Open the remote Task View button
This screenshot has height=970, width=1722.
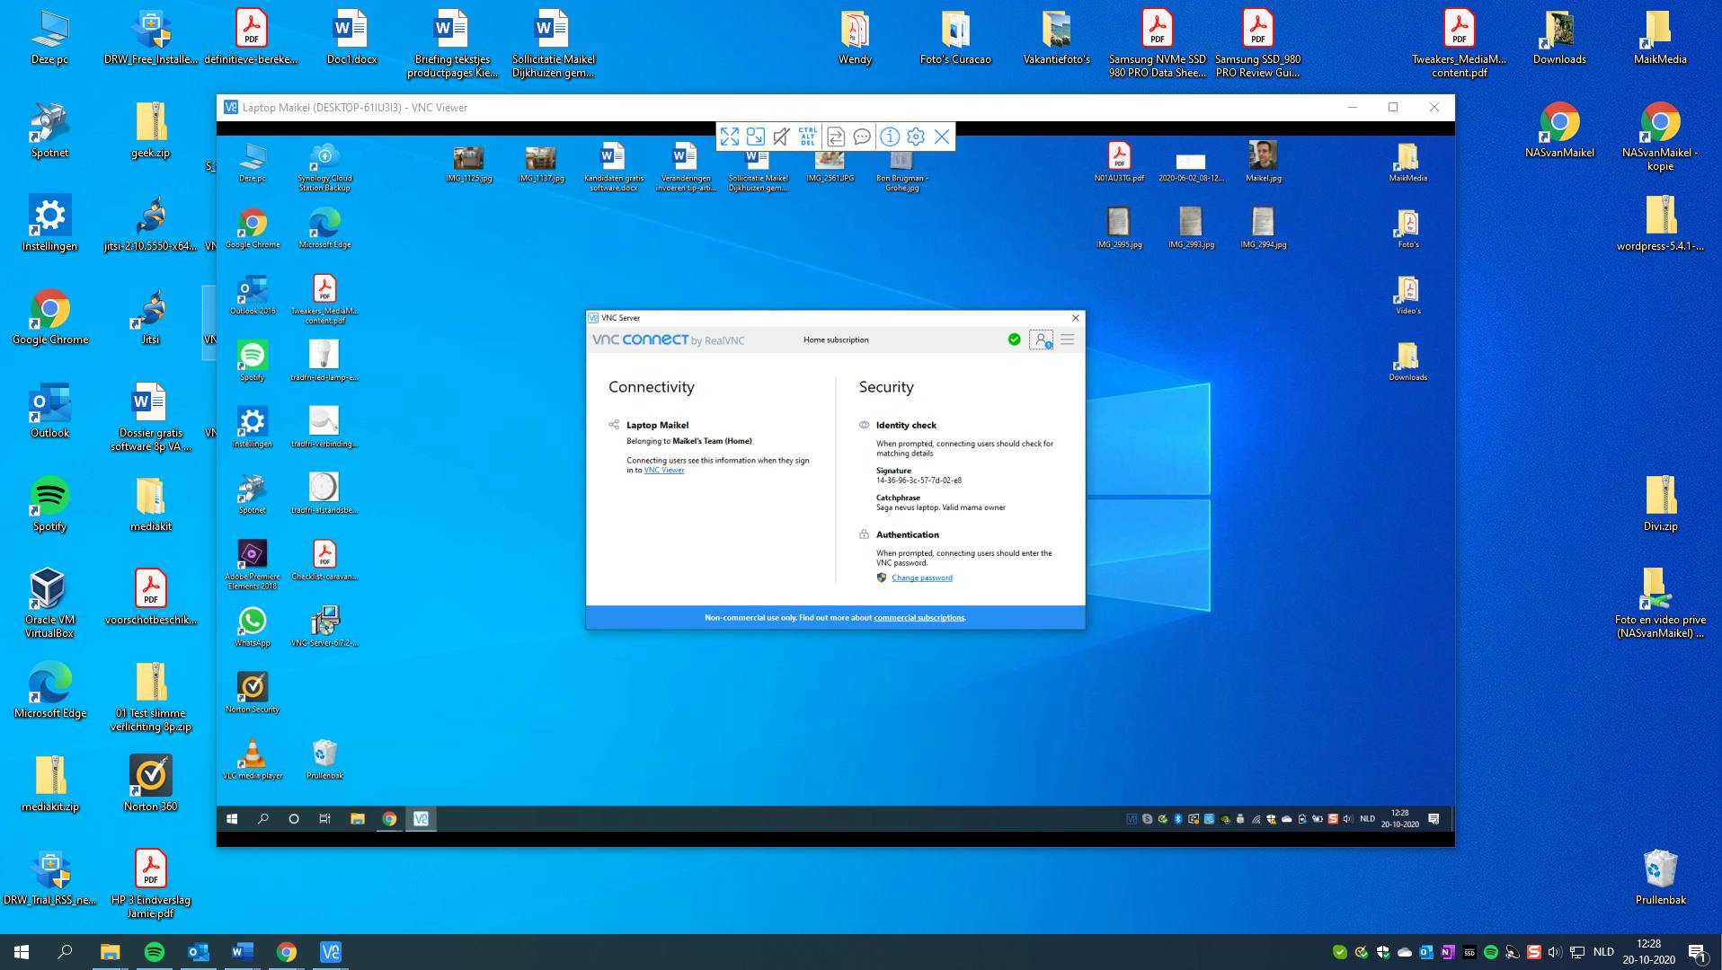[324, 818]
